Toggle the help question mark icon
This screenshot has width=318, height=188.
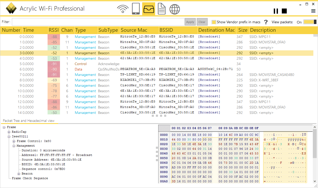click(x=266, y=22)
